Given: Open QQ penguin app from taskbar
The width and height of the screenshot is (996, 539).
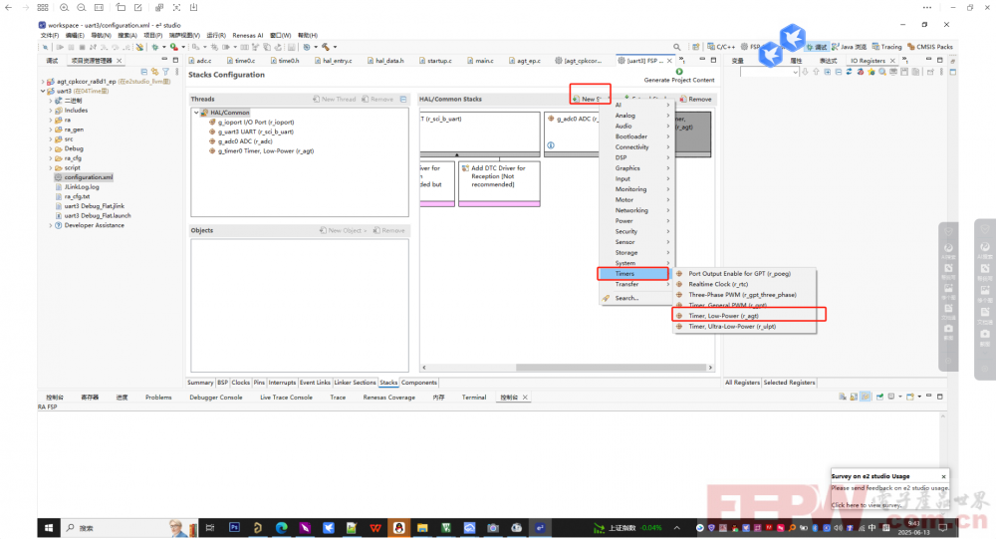Looking at the screenshot, I should (399, 528).
